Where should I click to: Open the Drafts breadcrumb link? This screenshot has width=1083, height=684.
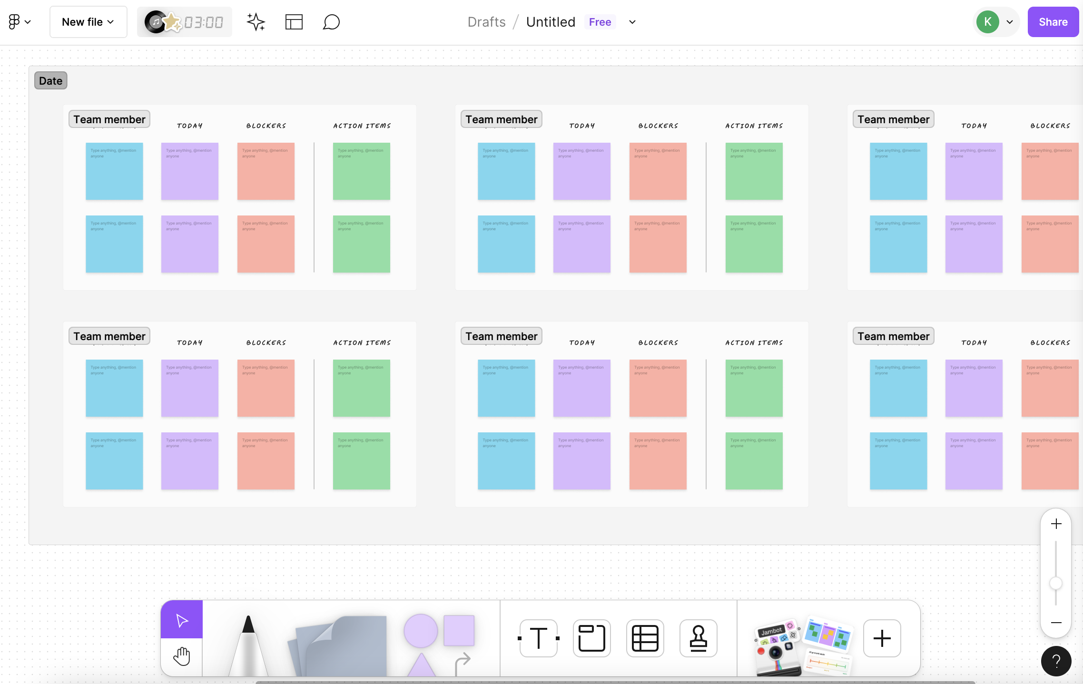[486, 22]
